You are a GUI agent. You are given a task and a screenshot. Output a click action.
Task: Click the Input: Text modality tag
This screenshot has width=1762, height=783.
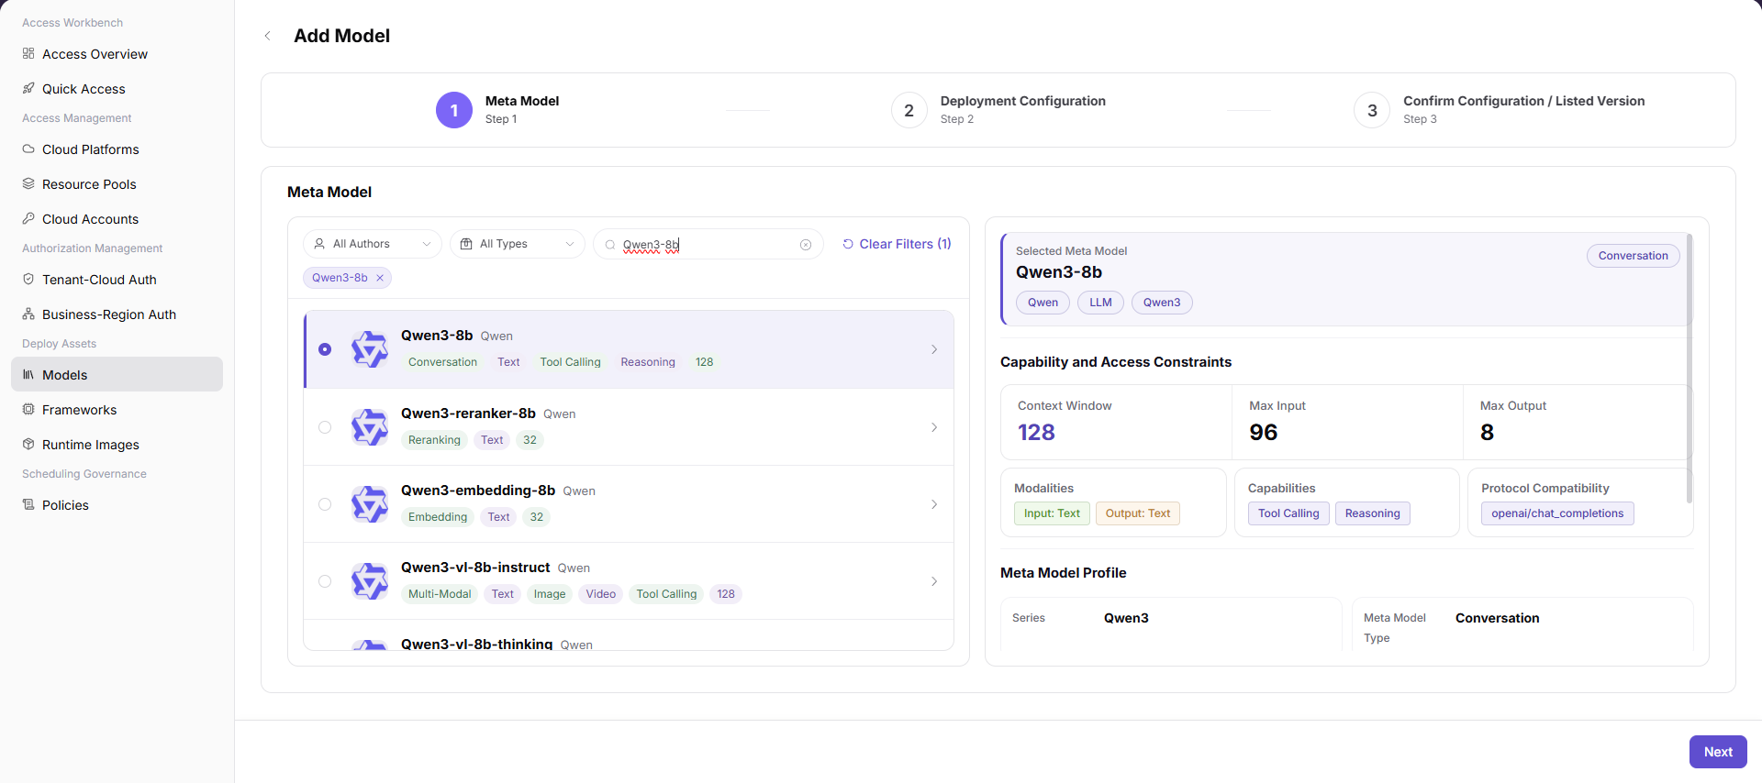coord(1052,513)
